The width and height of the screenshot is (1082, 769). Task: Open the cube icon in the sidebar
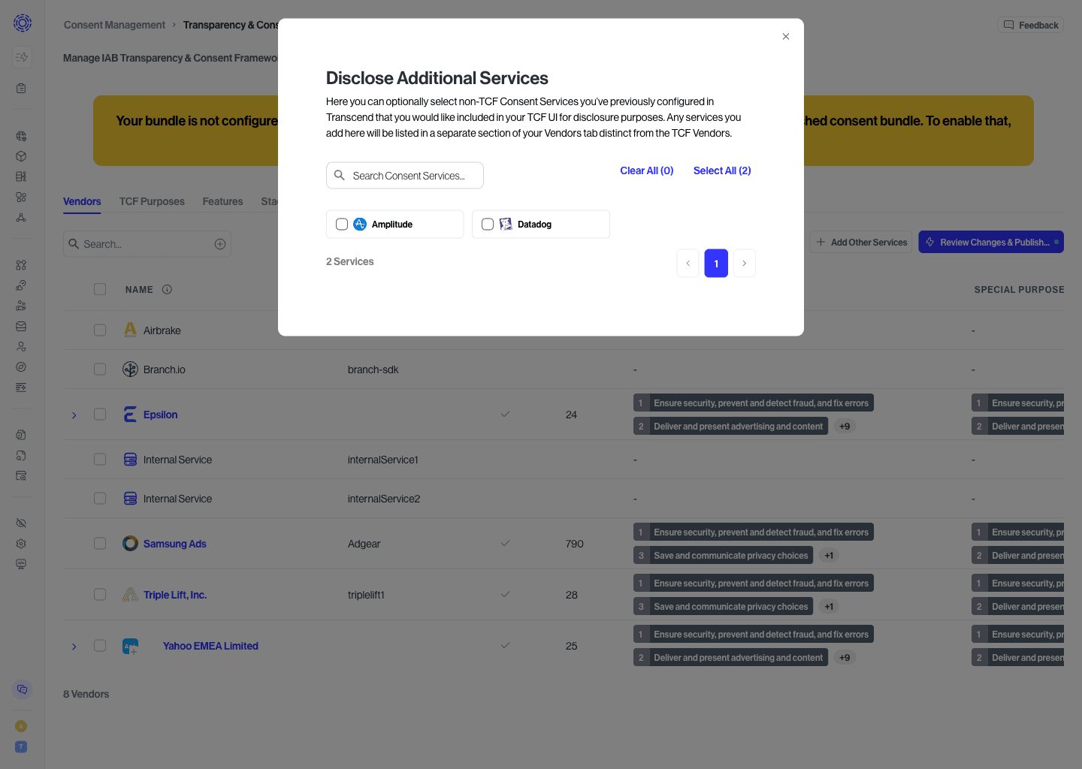point(21,156)
